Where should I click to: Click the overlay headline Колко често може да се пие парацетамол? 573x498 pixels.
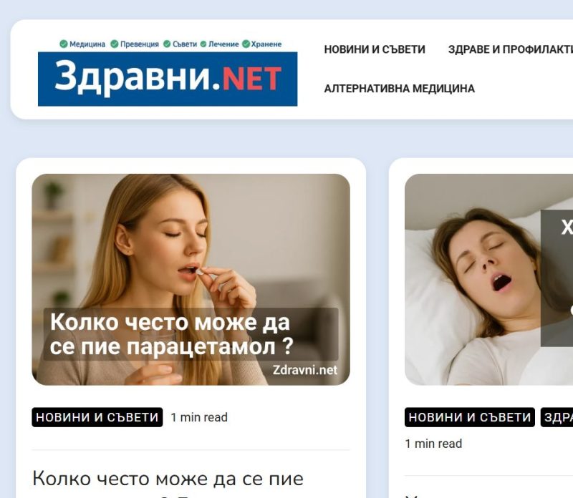pyautogui.click(x=171, y=334)
